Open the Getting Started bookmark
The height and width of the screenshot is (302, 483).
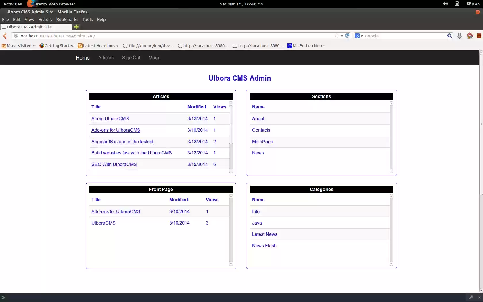point(57,45)
